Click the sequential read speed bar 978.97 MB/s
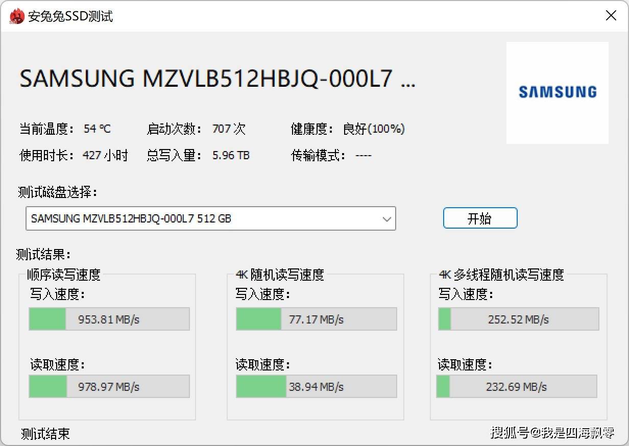Viewport: 629px width, 446px height. point(109,386)
